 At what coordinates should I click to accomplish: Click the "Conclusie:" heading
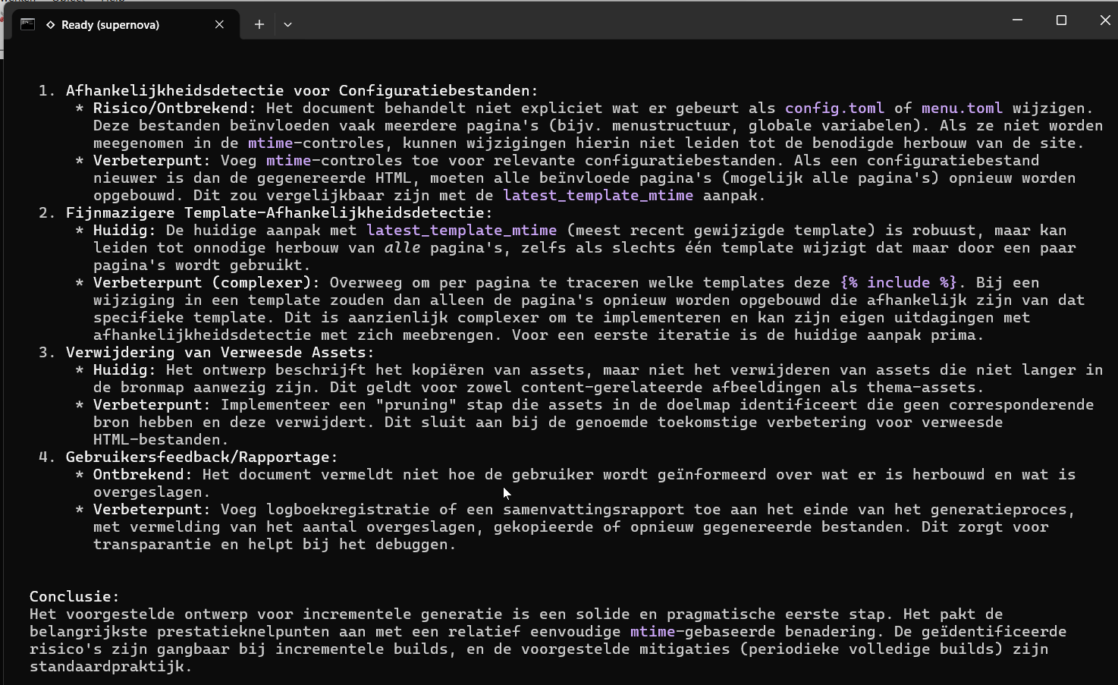[74, 597]
